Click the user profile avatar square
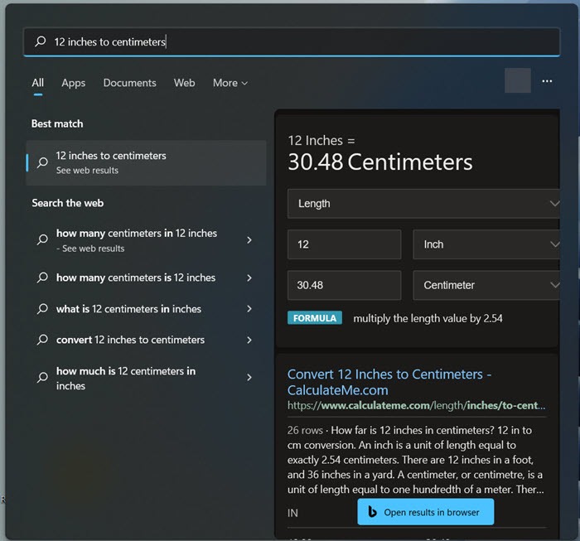Image resolution: width=580 pixels, height=541 pixels. pos(517,80)
